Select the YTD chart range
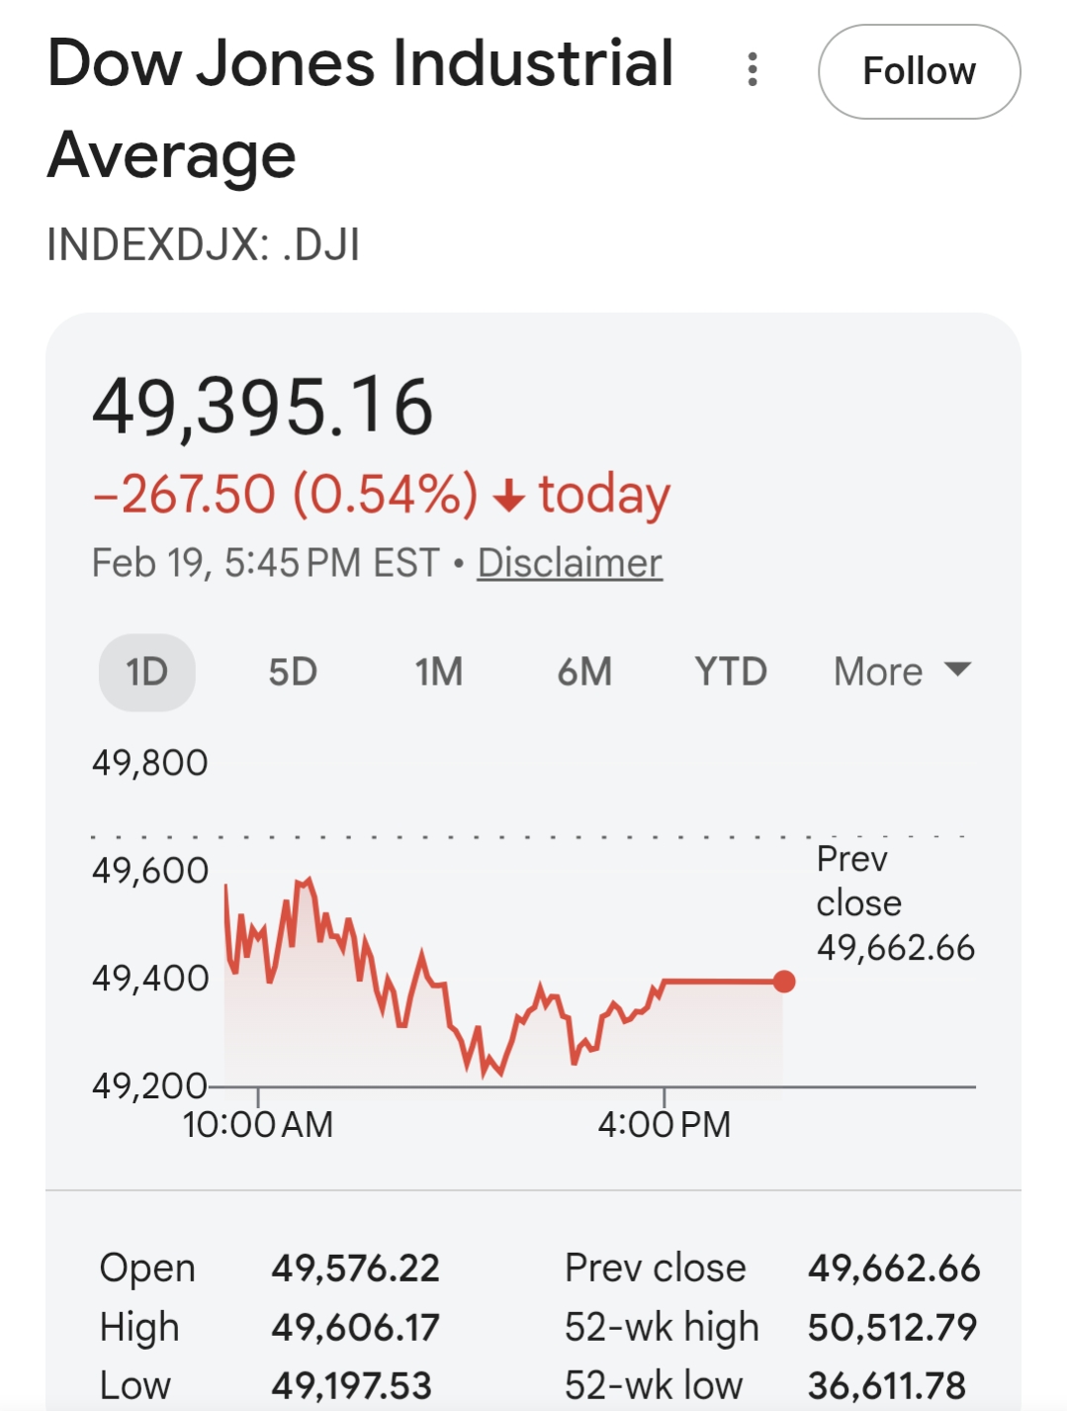This screenshot has width=1067, height=1411. [x=730, y=672]
